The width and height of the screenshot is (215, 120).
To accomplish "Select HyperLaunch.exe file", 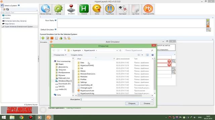I will [87, 91].
